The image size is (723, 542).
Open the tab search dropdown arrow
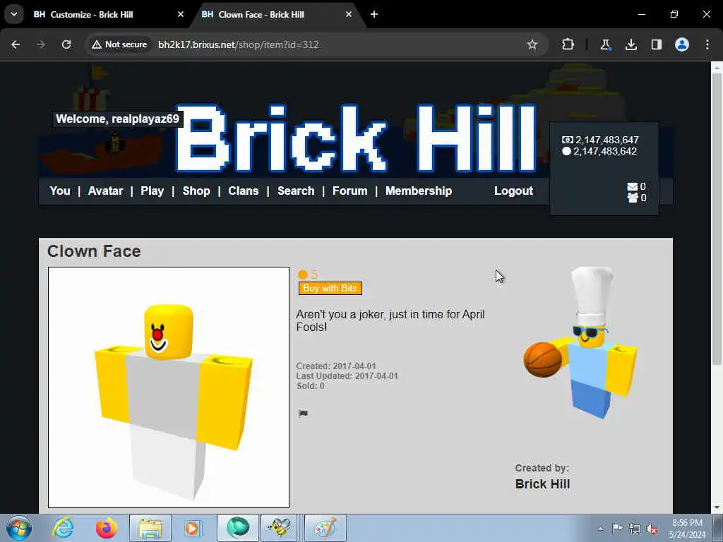[x=14, y=14]
